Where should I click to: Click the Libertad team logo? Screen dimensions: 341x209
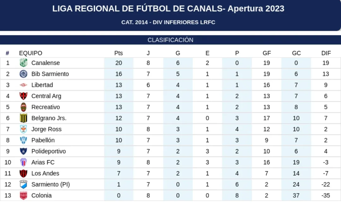point(23,85)
